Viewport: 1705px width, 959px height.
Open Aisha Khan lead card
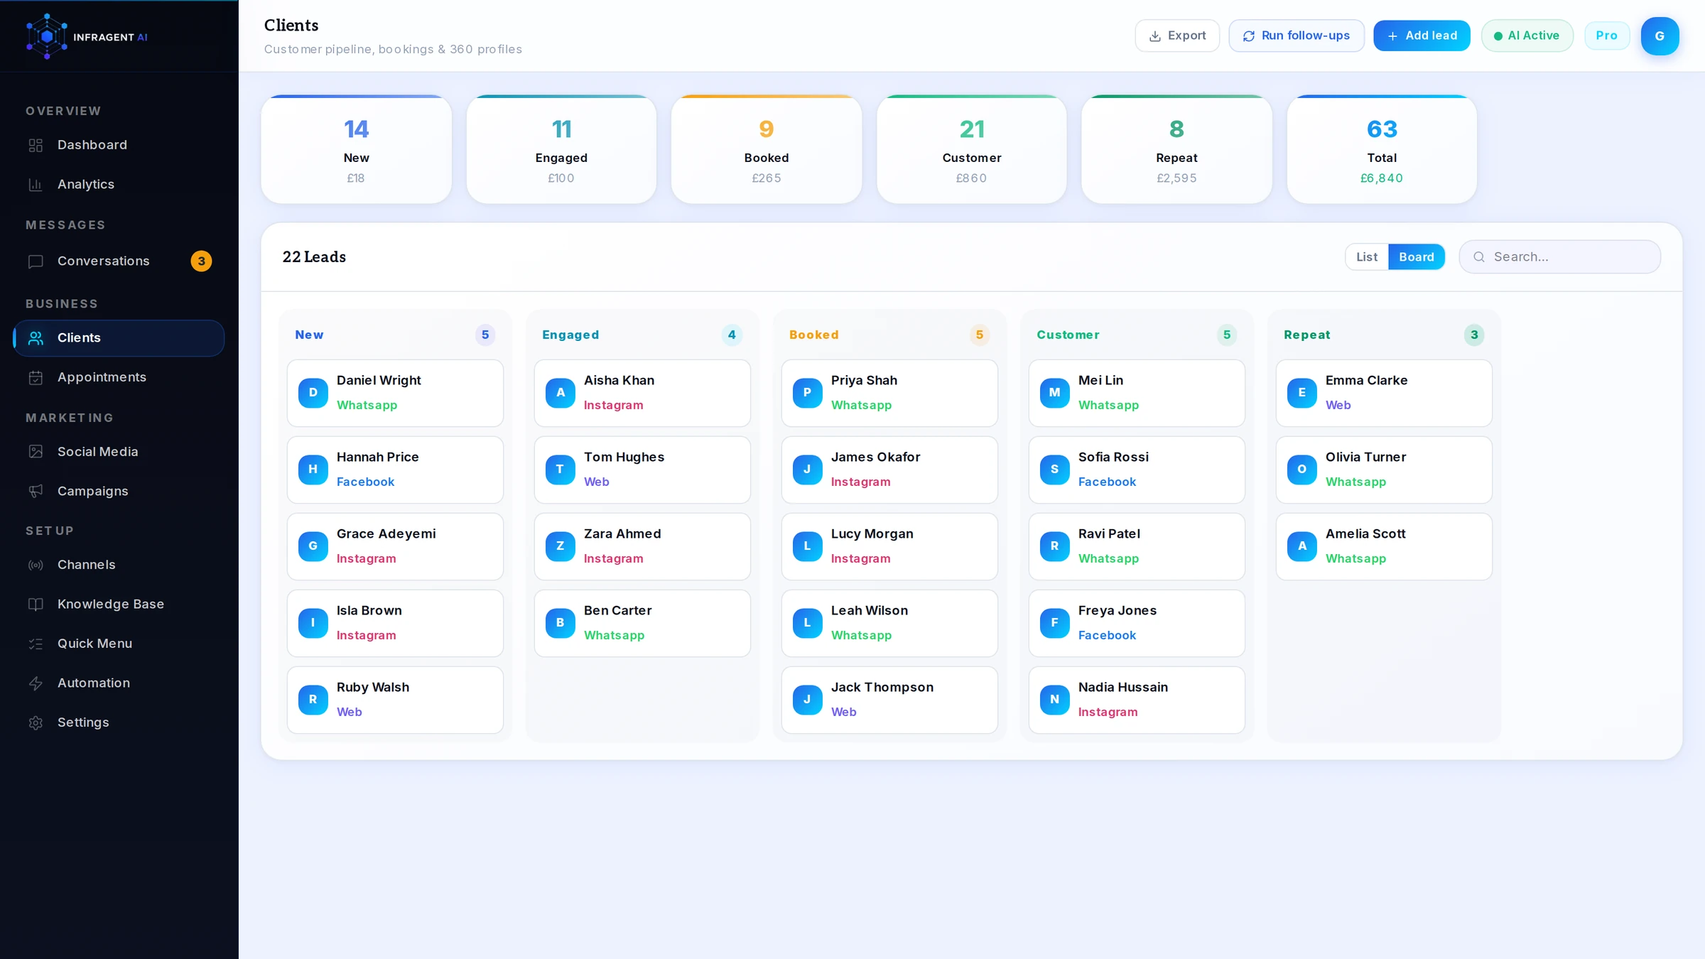click(x=642, y=393)
